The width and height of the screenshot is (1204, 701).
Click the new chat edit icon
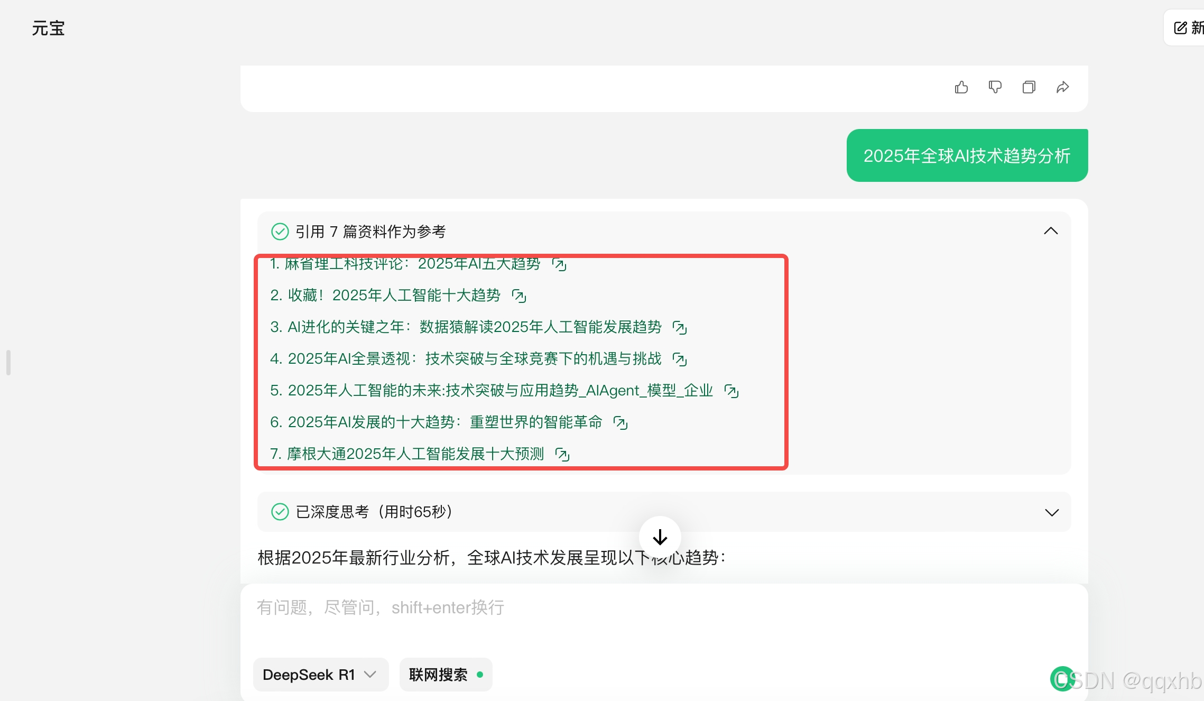(x=1180, y=27)
